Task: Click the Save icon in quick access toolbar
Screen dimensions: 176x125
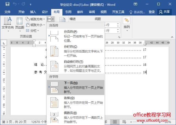Action: point(7,4)
